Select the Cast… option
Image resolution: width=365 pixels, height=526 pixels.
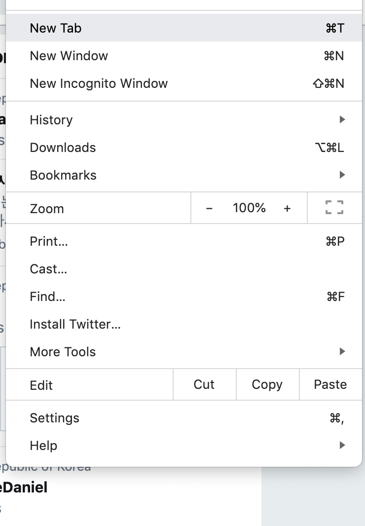(184, 269)
